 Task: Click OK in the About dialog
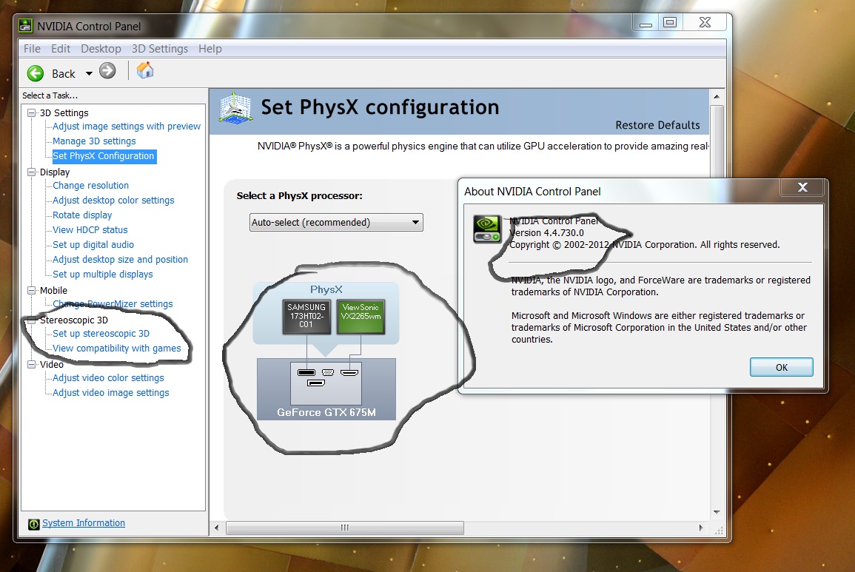782,367
